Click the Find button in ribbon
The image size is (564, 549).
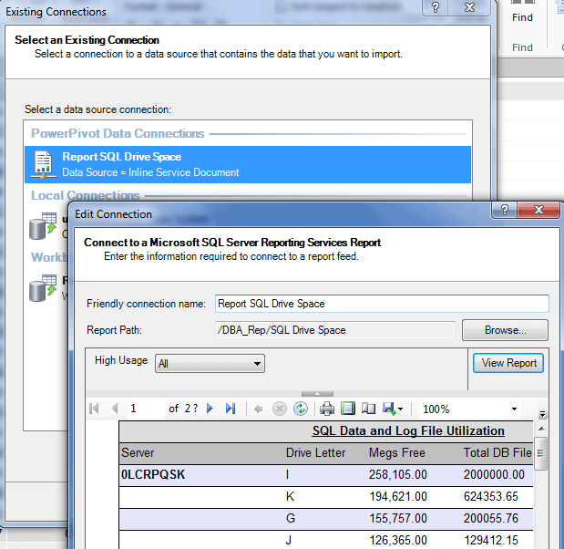522,17
